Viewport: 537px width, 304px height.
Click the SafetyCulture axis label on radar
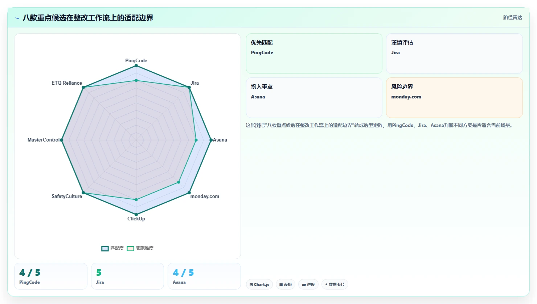(67, 196)
